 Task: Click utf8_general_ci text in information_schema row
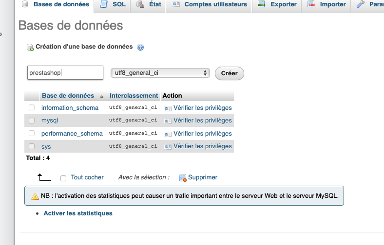(x=133, y=107)
